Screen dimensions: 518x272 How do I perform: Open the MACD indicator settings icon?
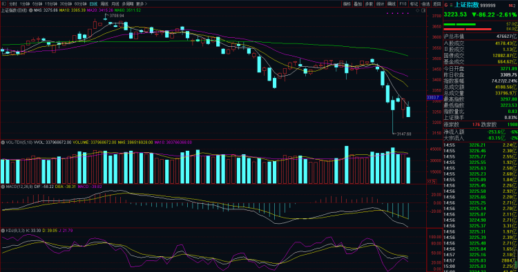3,187
